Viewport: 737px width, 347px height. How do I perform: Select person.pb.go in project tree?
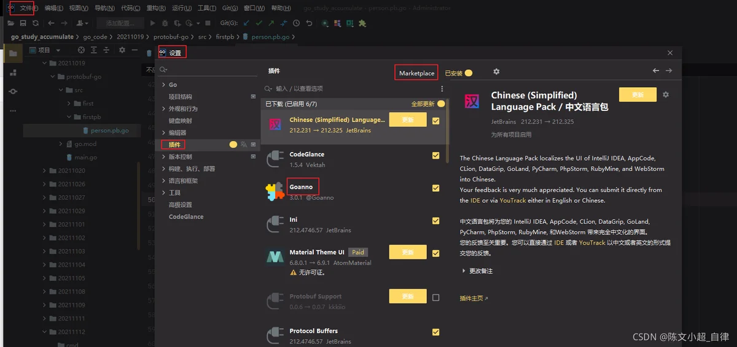point(109,131)
